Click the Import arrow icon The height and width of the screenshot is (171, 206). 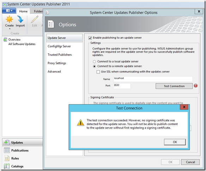click(20, 19)
